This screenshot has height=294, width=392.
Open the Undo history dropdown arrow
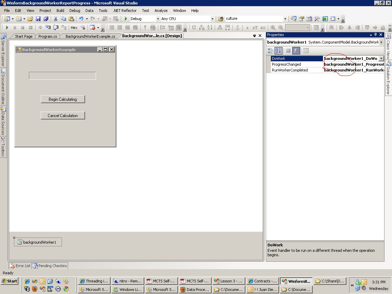(87, 19)
